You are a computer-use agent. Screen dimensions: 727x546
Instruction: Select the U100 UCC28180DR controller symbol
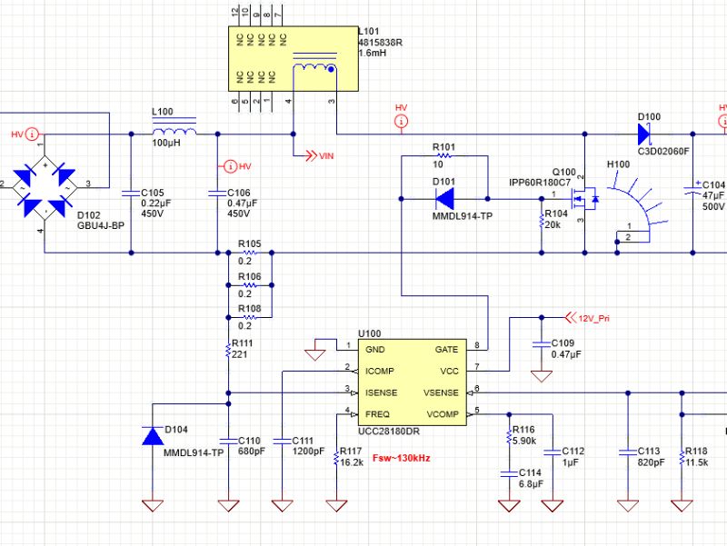[x=413, y=382]
